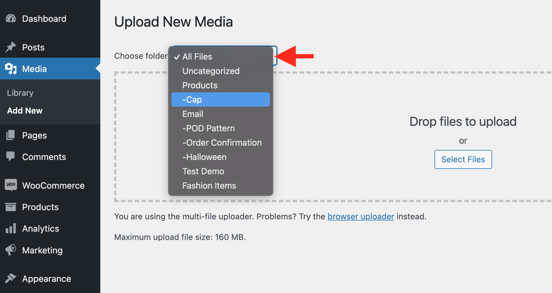Click the Pages document icon

pyautogui.click(x=10, y=135)
